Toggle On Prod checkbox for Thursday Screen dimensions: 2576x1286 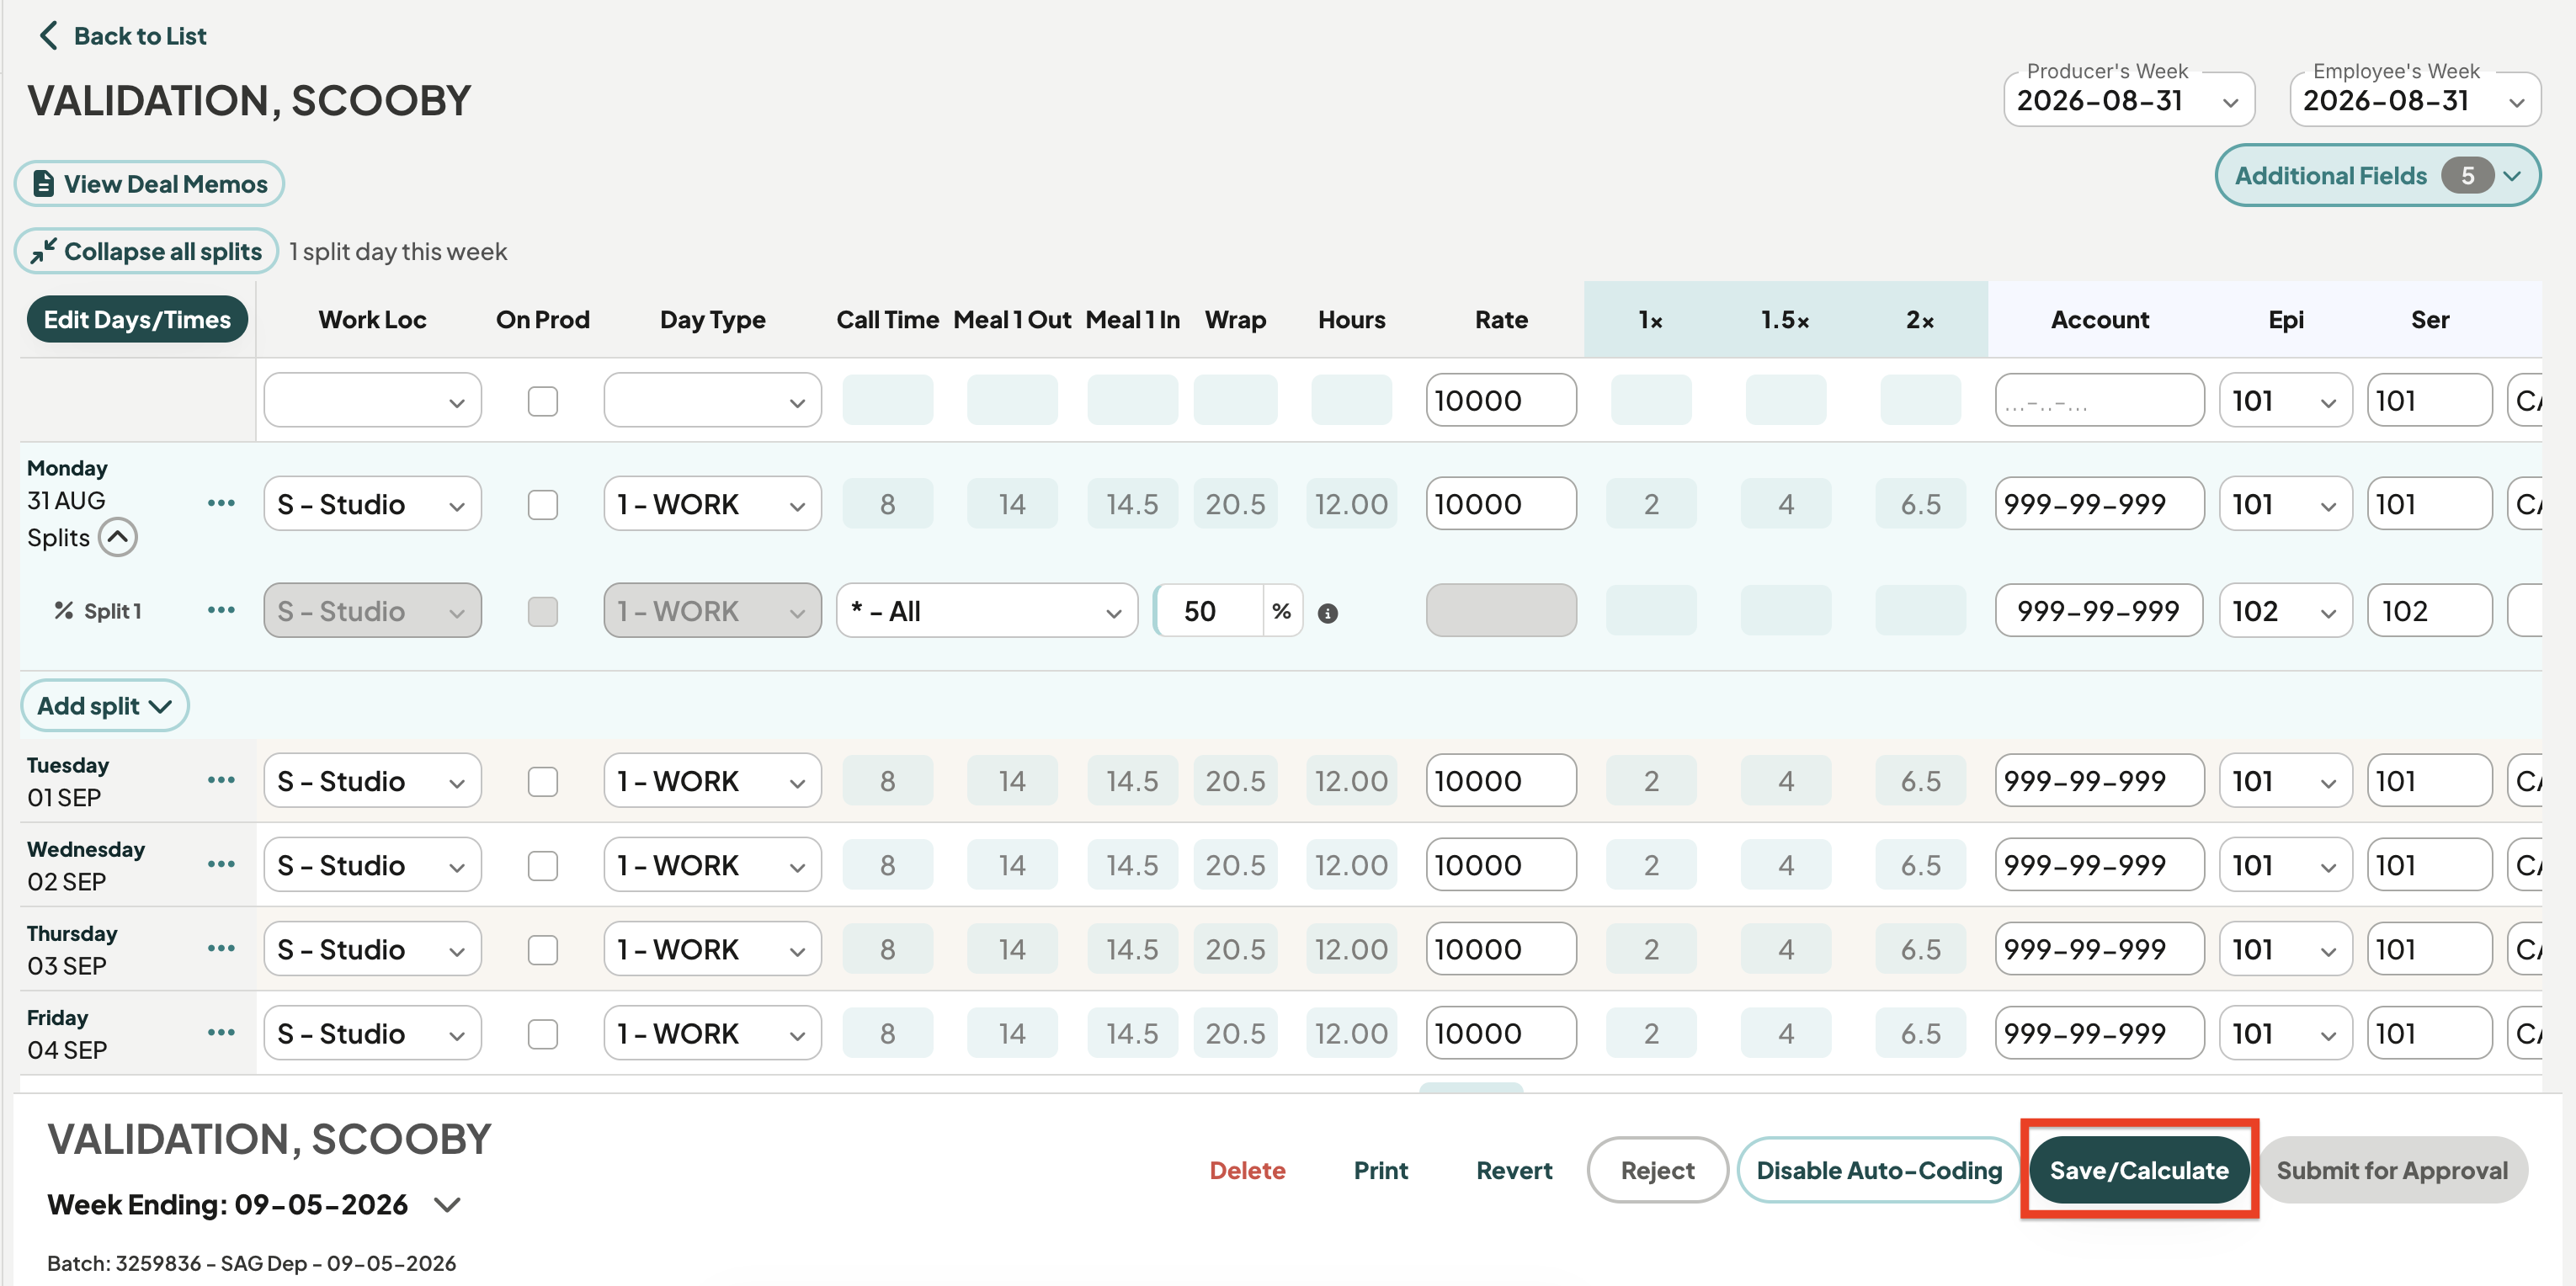click(x=542, y=949)
